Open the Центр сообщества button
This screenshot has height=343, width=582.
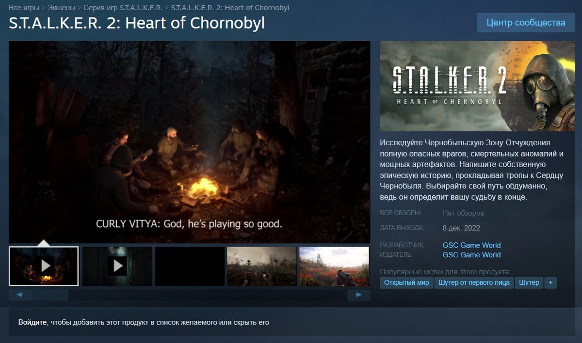tap(526, 23)
